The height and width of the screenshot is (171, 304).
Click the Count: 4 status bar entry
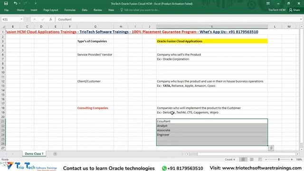230,160
